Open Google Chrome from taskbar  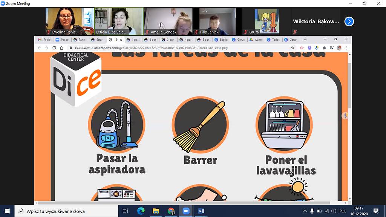(x=171, y=211)
